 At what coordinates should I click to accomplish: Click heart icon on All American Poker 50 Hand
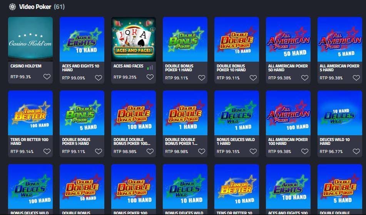[x=305, y=78]
